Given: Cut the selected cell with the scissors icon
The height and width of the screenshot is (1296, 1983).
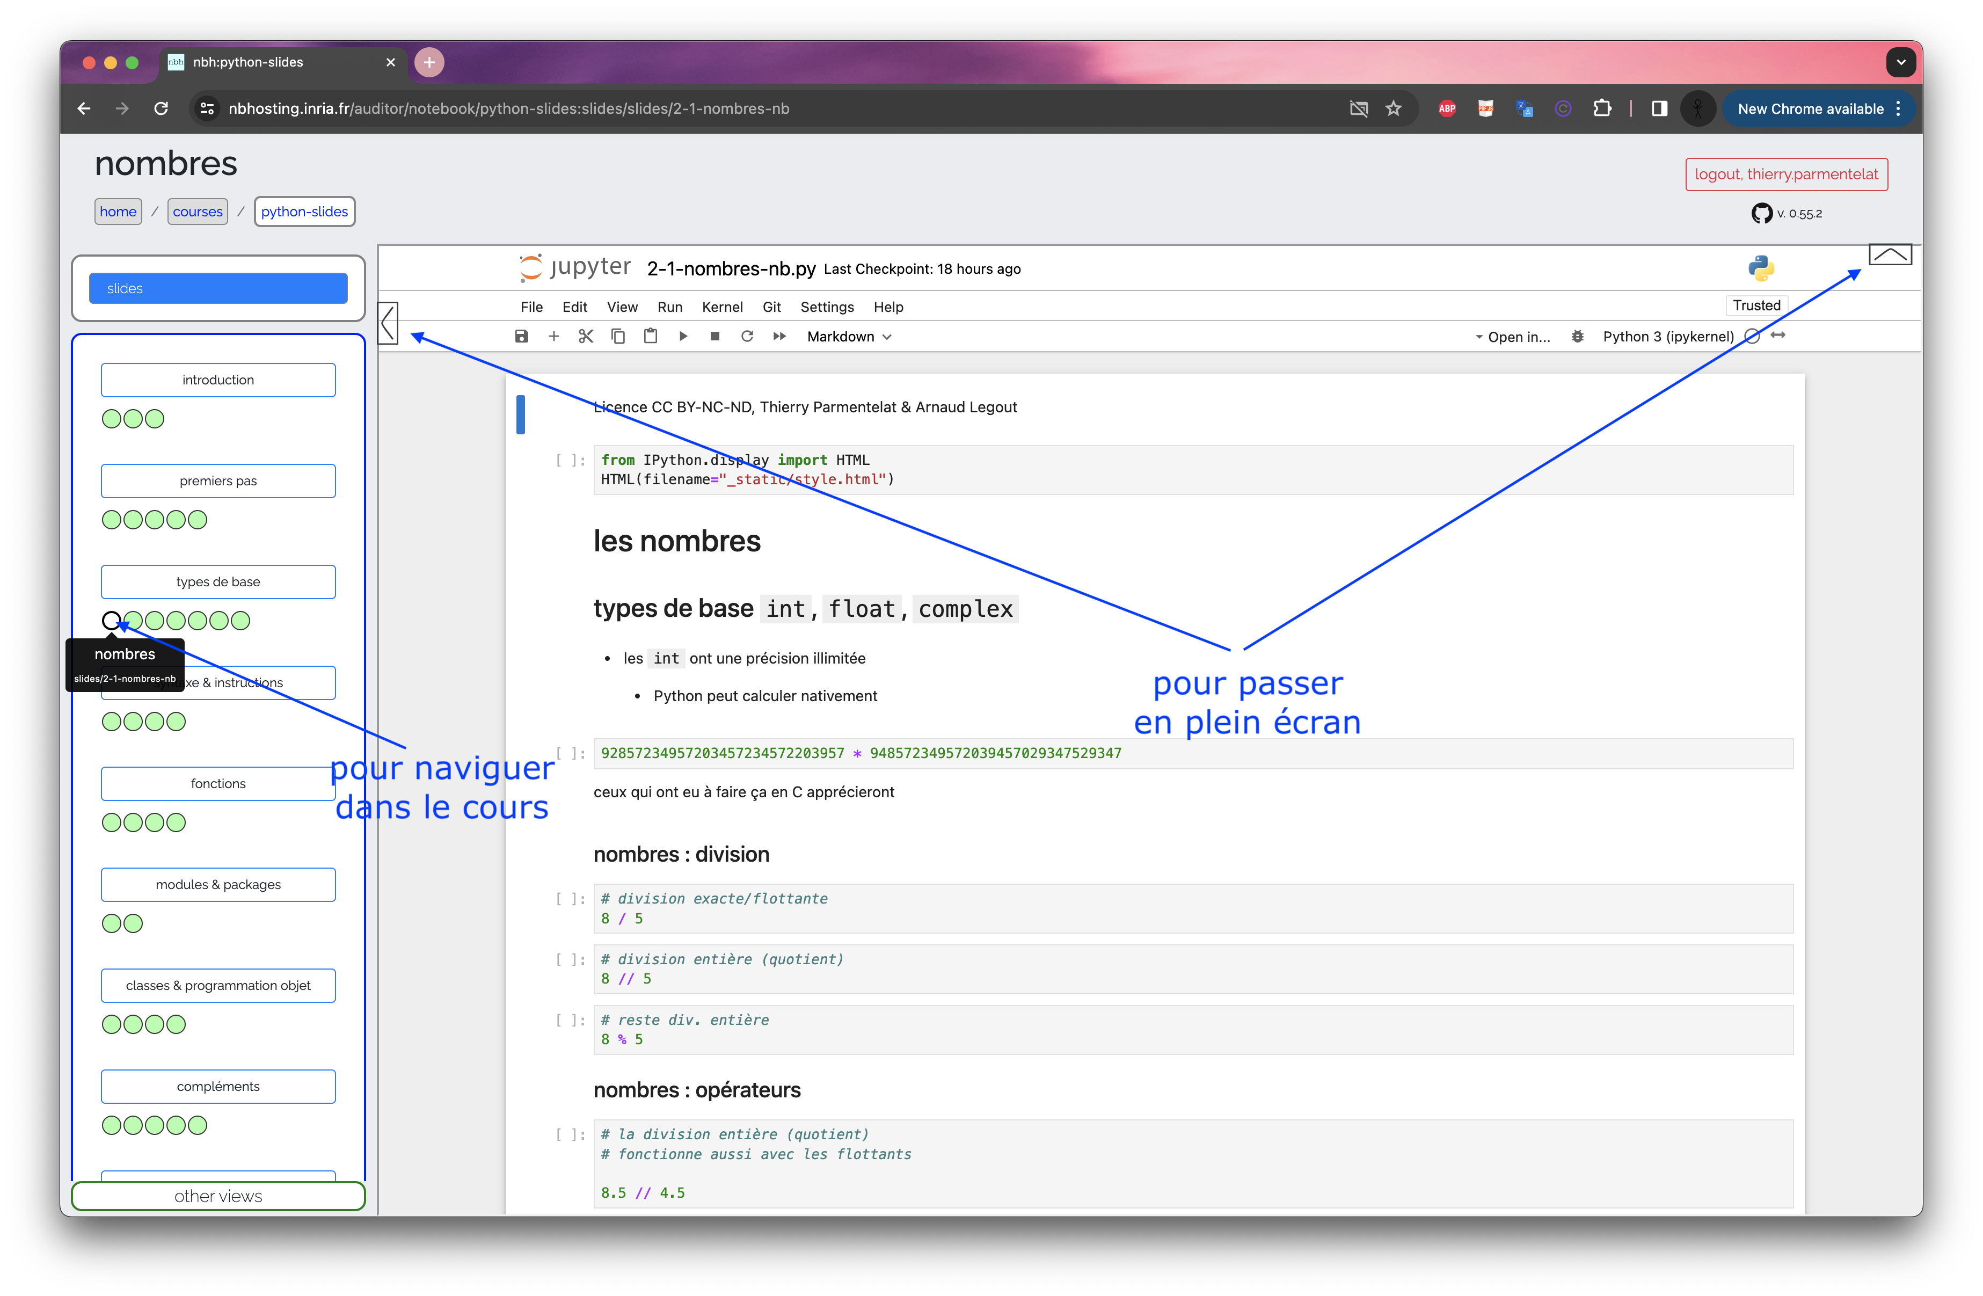Looking at the screenshot, I should pos(586,336).
